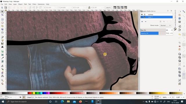This screenshot has height=104, width=186.
Task: Select the Measure tool
Action: pyautogui.click(x=2, y=83)
